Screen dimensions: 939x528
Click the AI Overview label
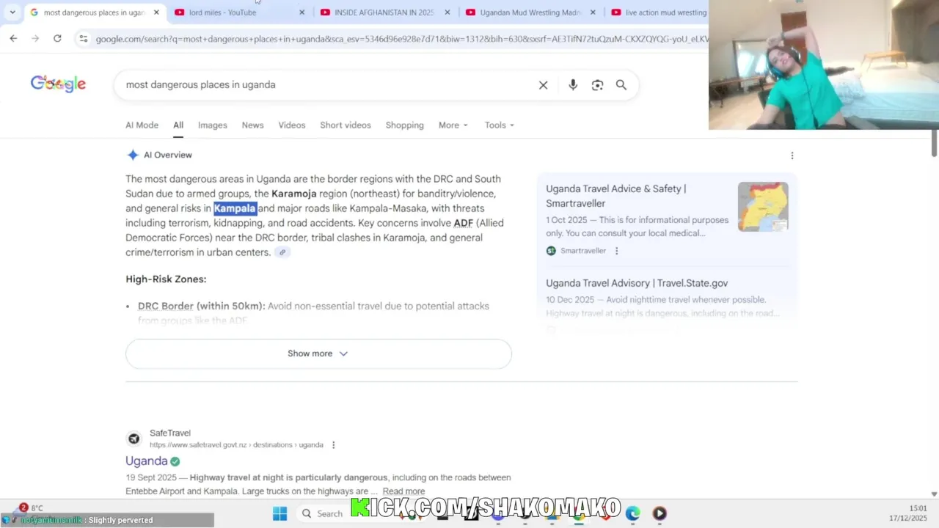click(x=168, y=155)
